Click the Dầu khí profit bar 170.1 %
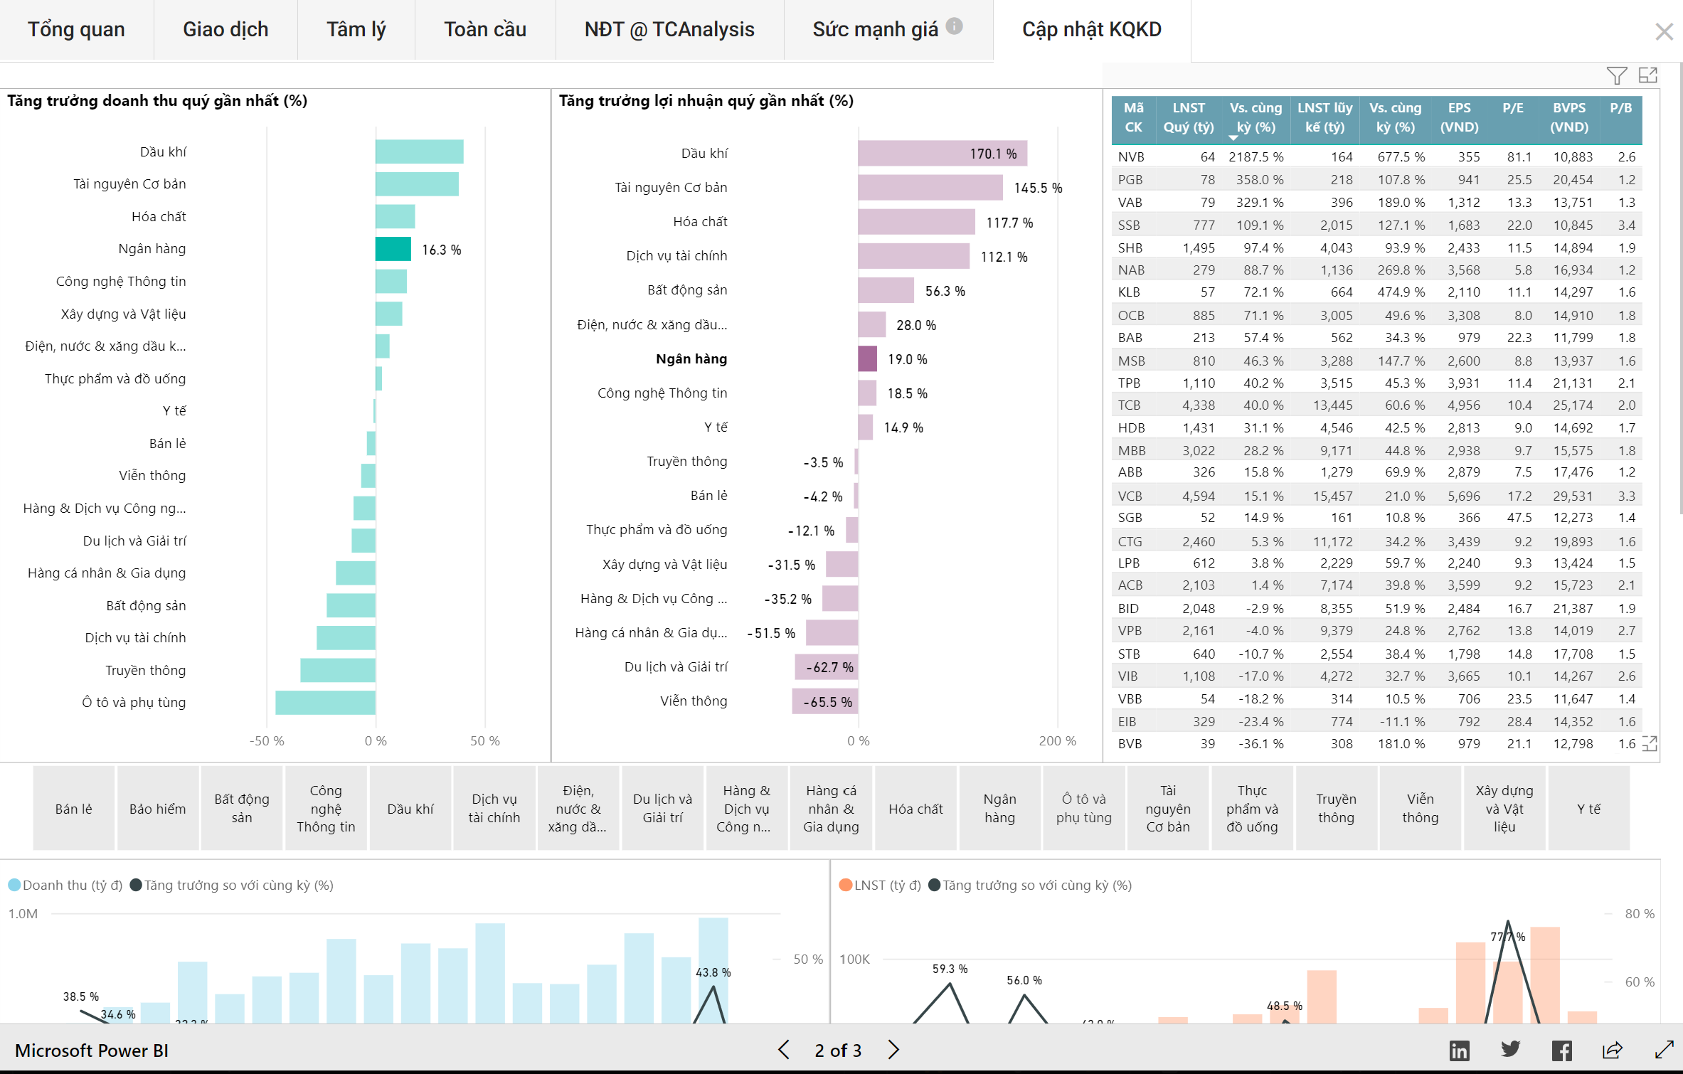The width and height of the screenshot is (1683, 1074). [x=943, y=153]
